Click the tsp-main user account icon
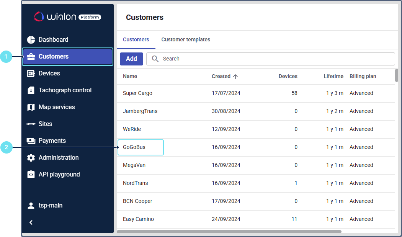Viewport: 402px width, 237px height. (31, 206)
